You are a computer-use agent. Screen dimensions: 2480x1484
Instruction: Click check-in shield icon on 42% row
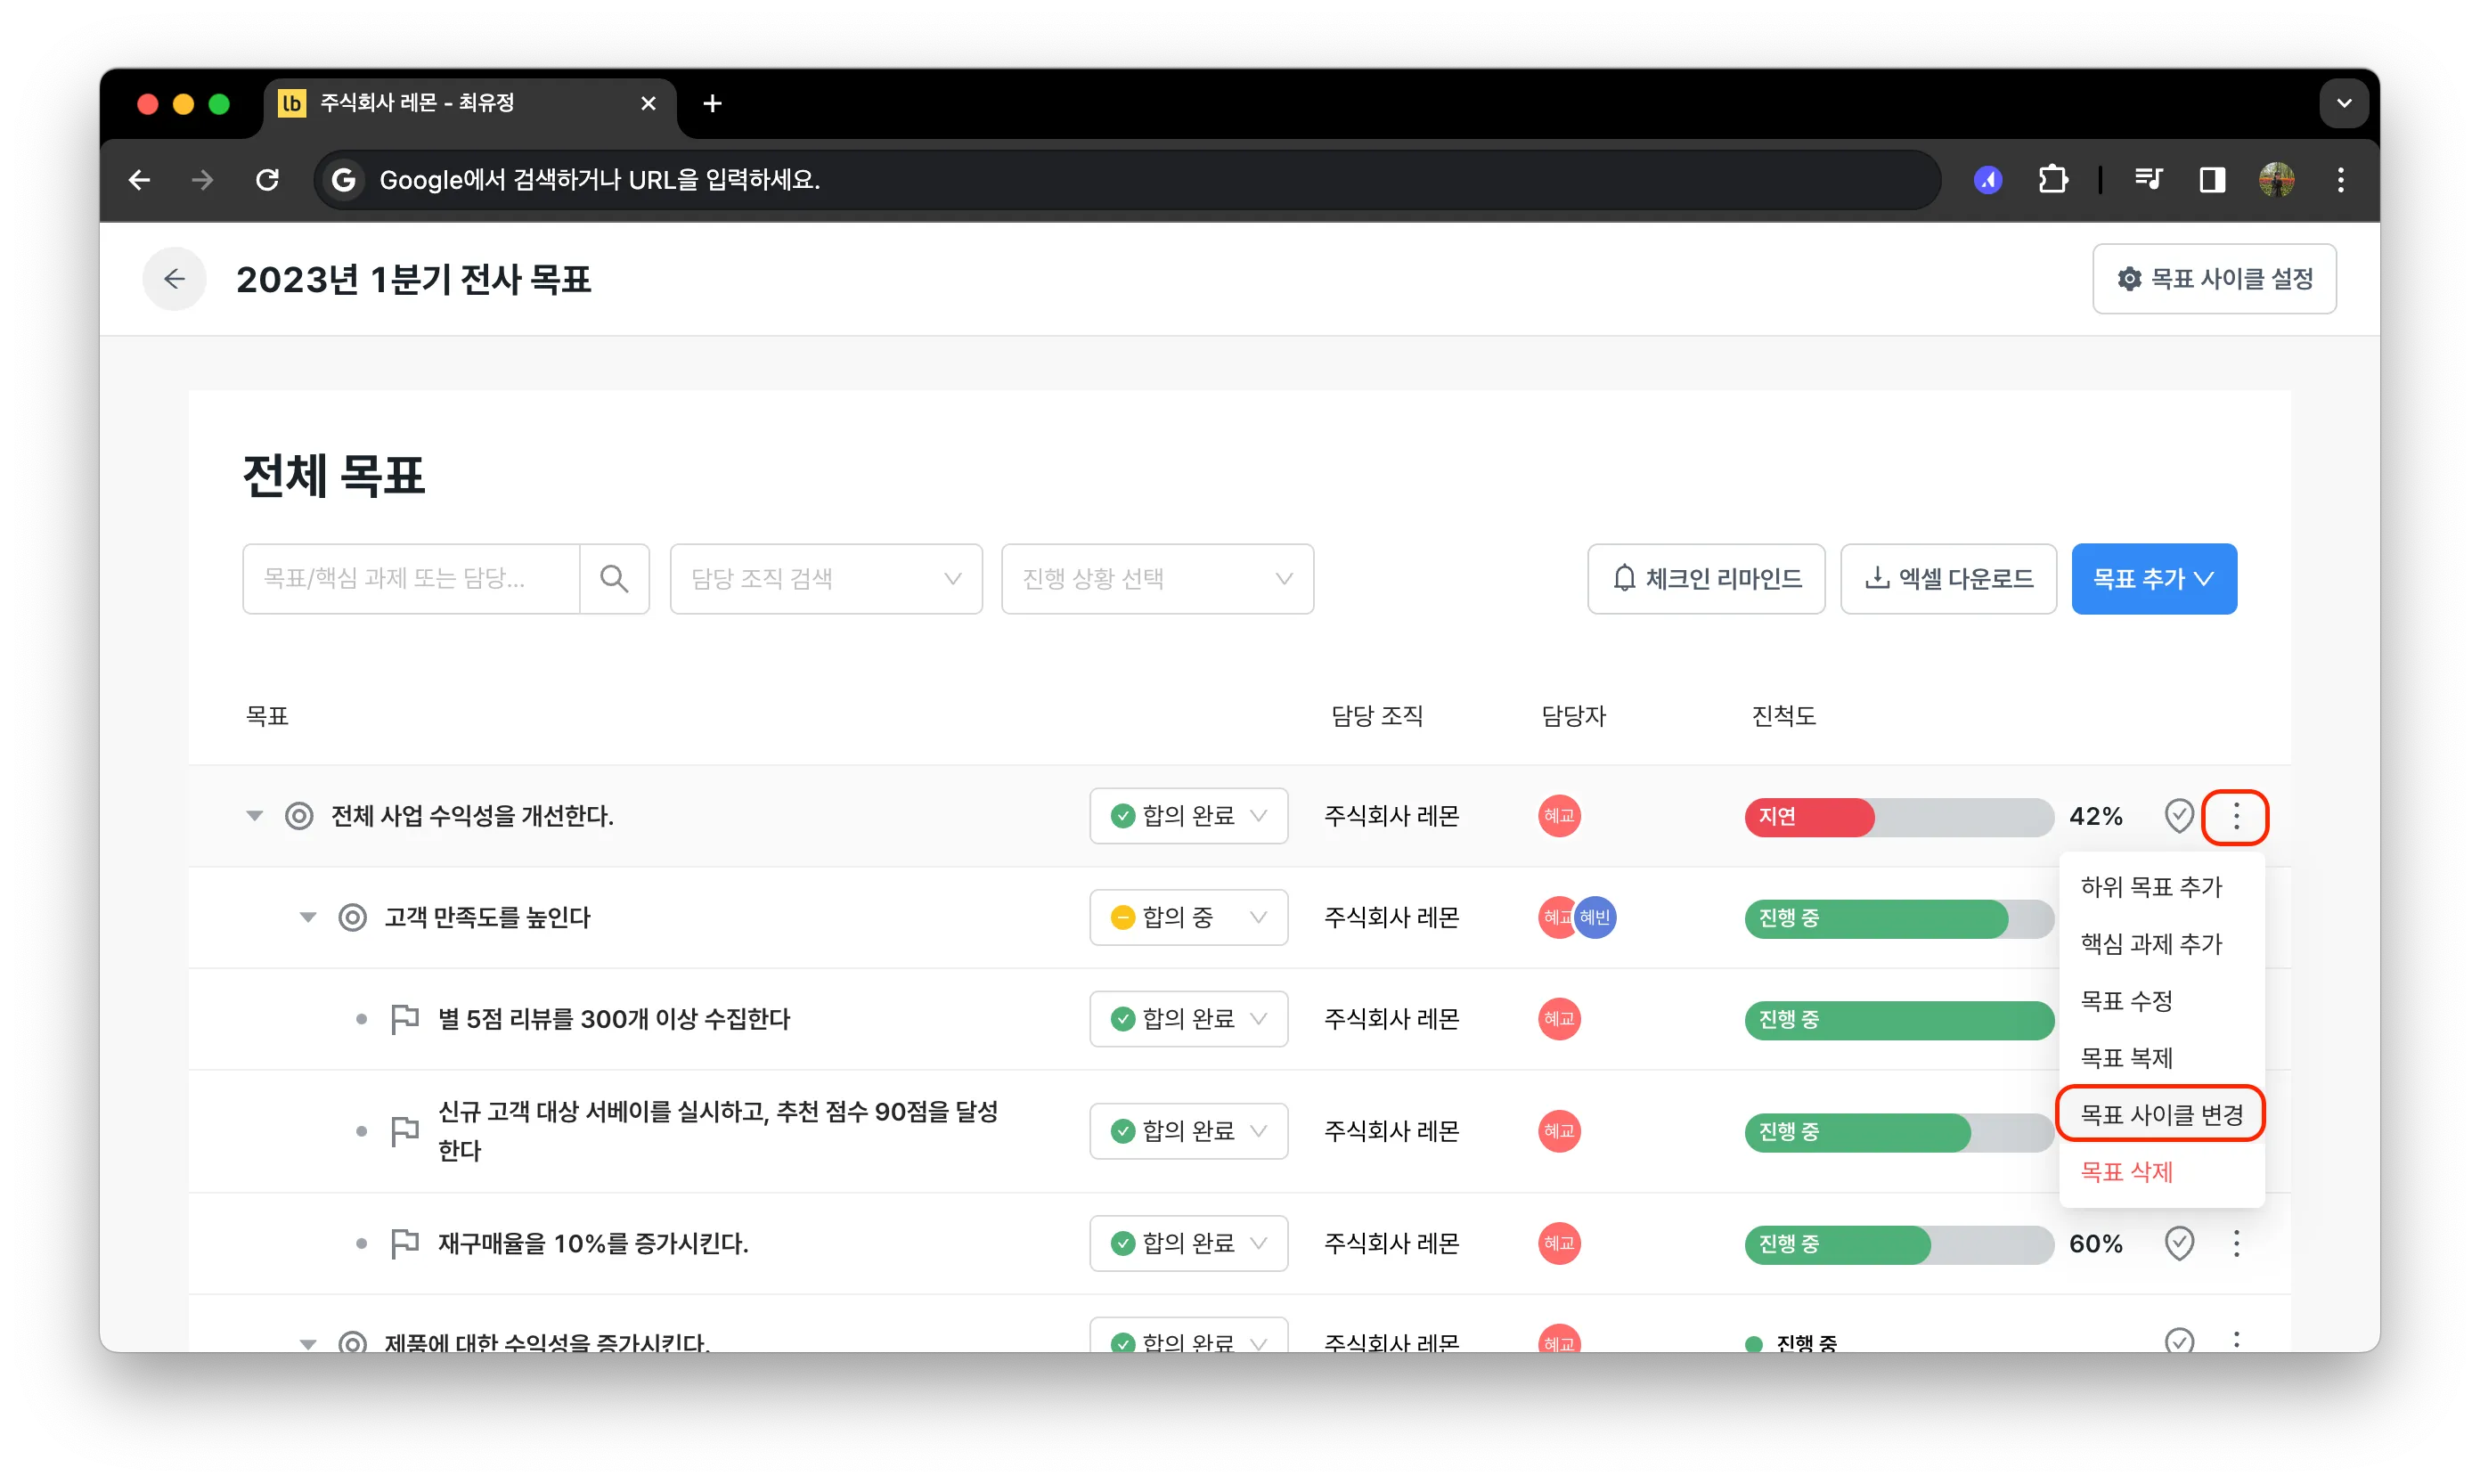pyautogui.click(x=2179, y=816)
